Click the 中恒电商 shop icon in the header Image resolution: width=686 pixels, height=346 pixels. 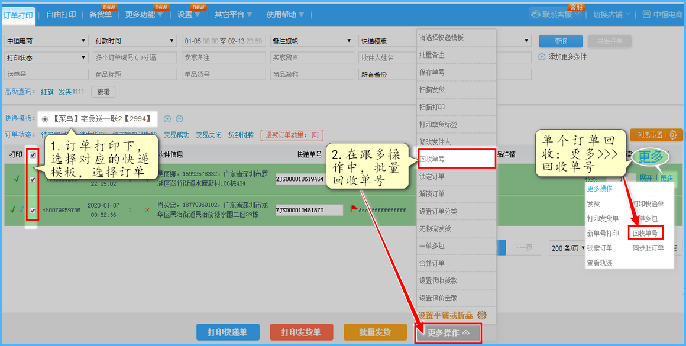pyautogui.click(x=646, y=14)
